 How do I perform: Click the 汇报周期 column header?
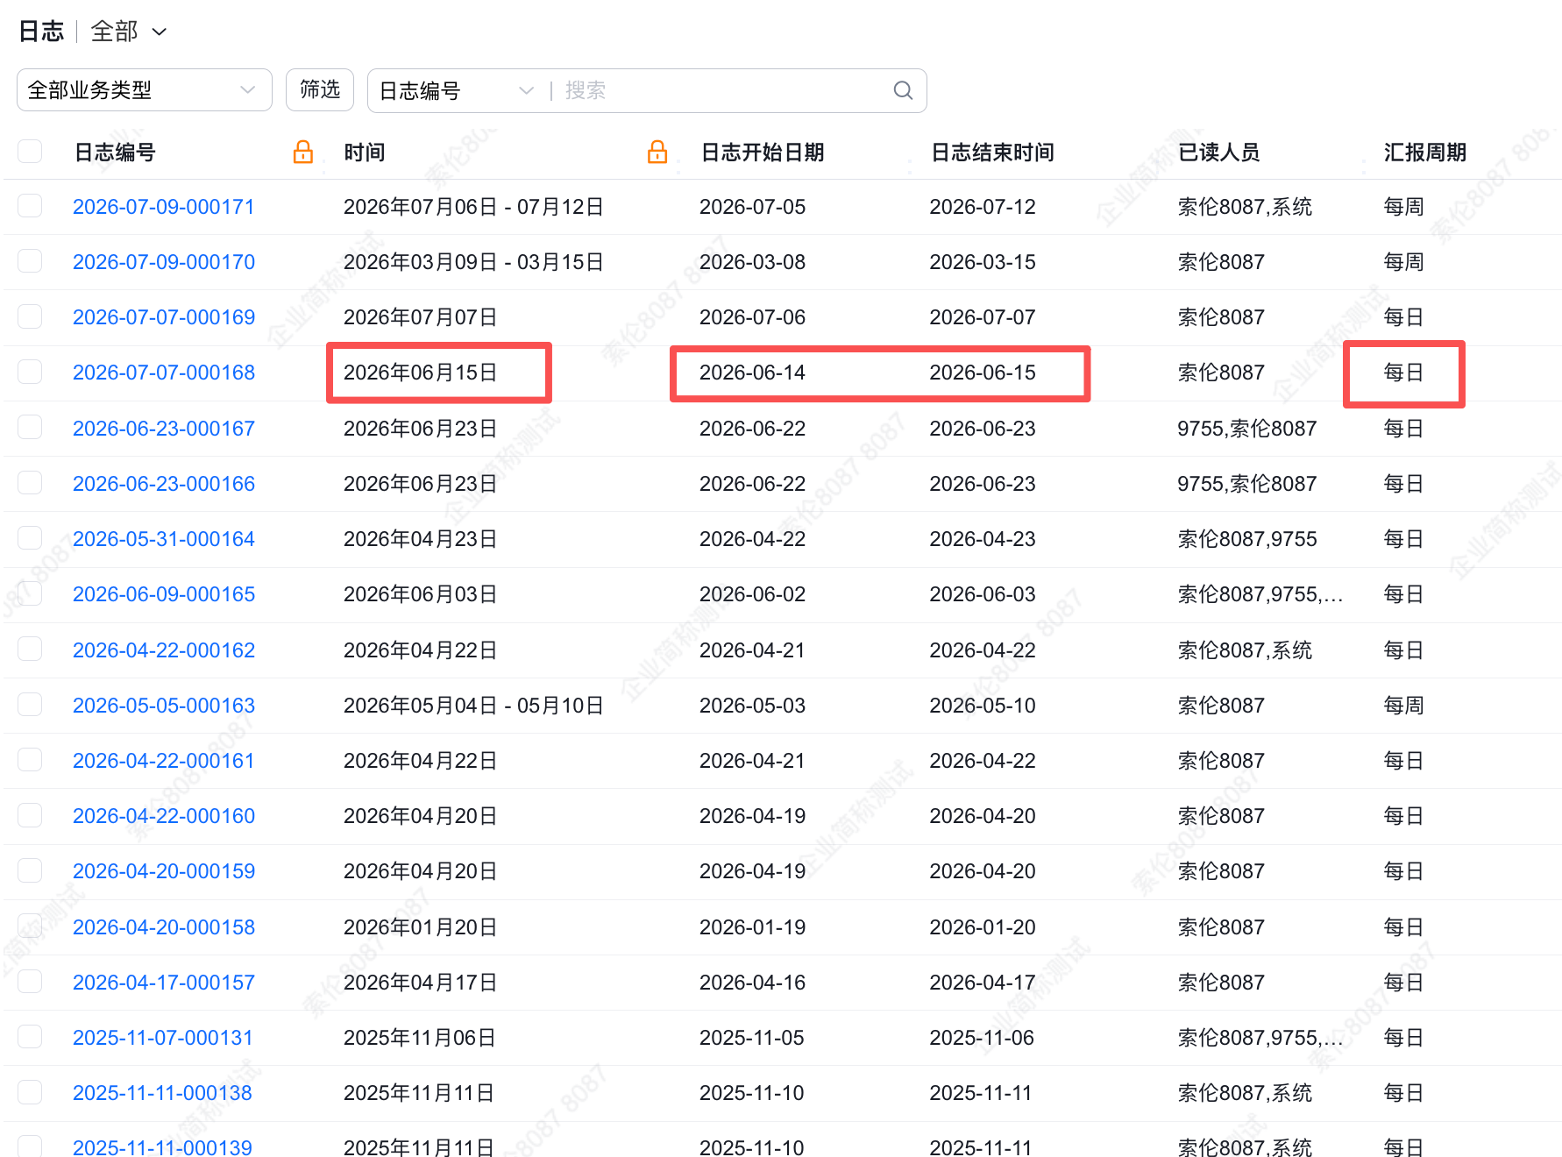(x=1425, y=153)
